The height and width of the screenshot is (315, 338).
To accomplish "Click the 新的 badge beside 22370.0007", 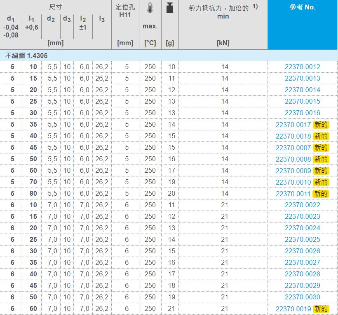I will click(321, 148).
